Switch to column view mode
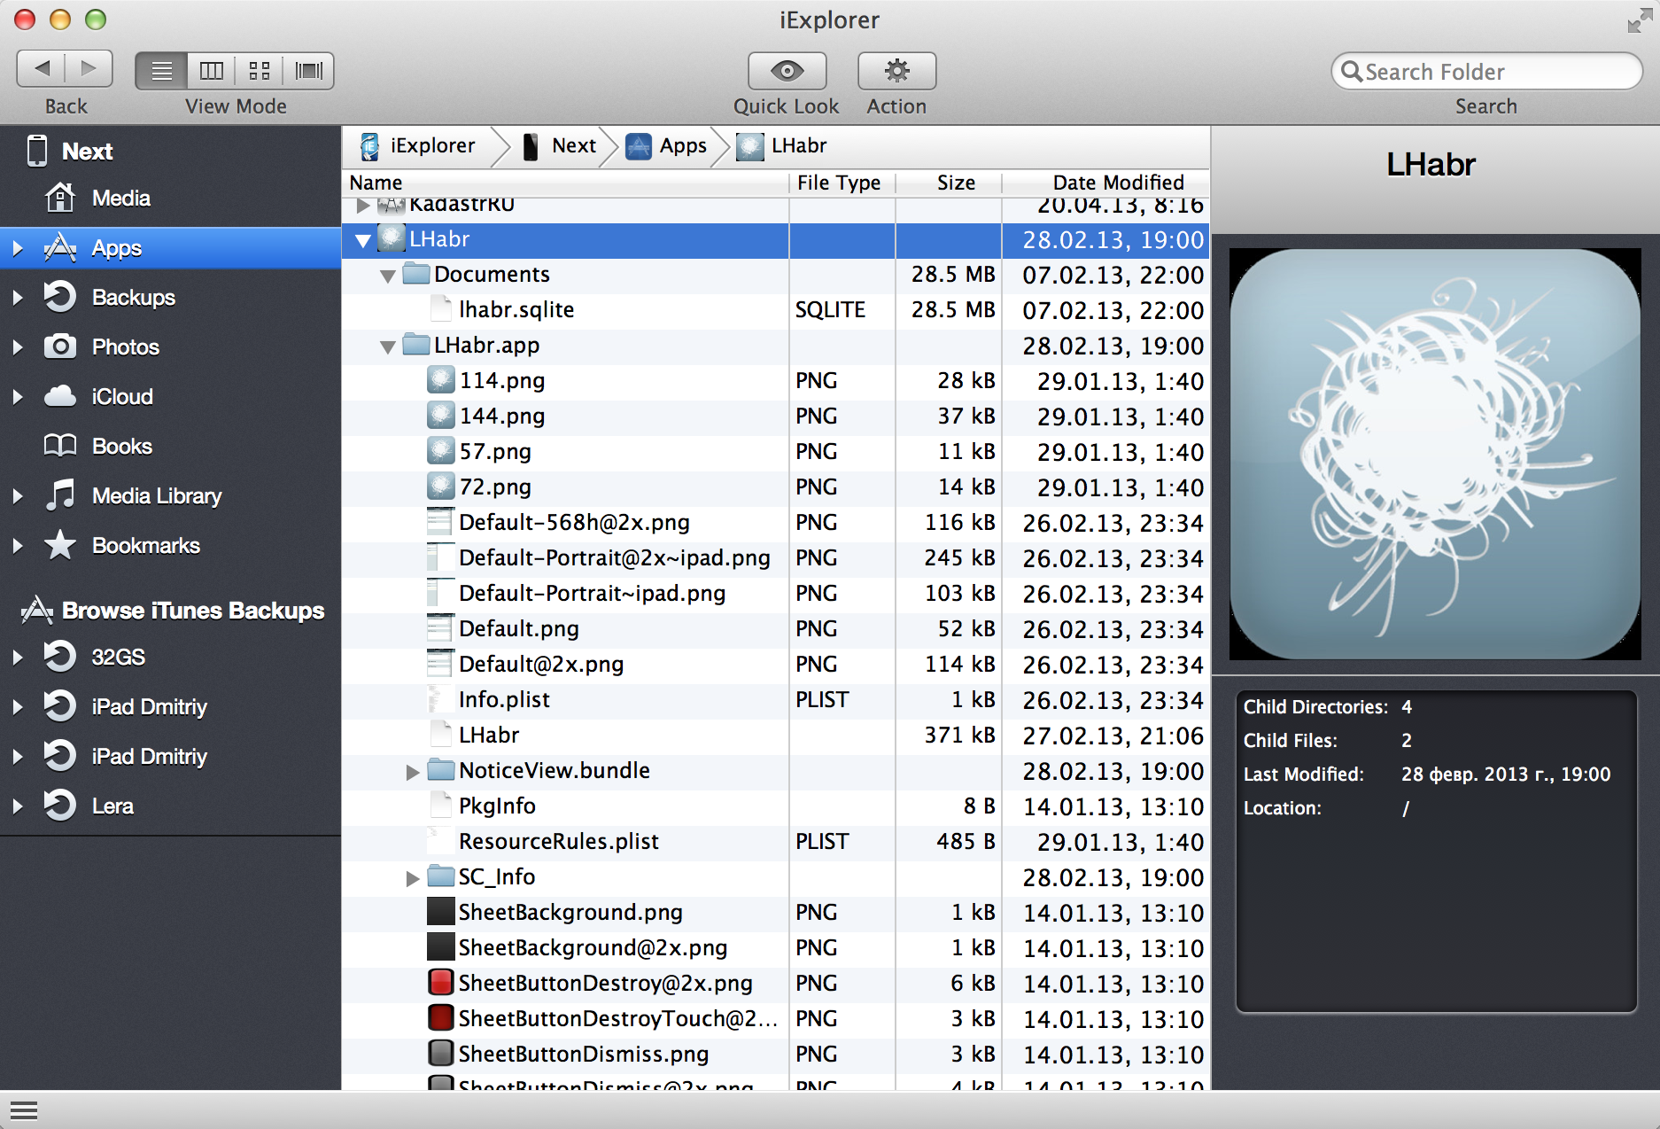Screen dimensions: 1660x1129 211,71
